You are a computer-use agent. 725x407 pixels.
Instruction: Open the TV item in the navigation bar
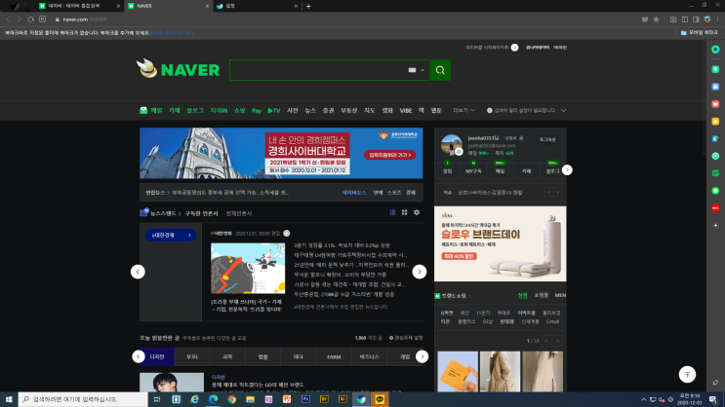pyautogui.click(x=274, y=110)
